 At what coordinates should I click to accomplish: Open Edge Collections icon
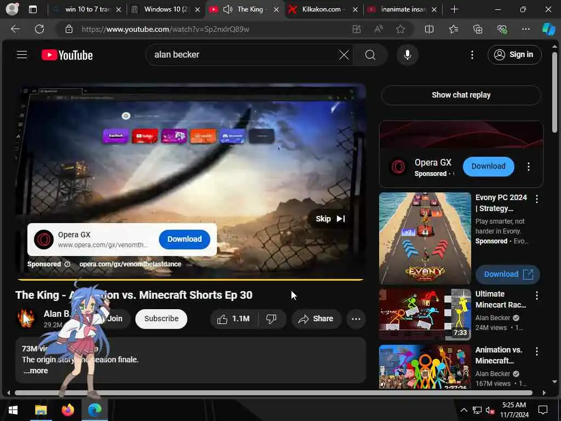[478, 30]
